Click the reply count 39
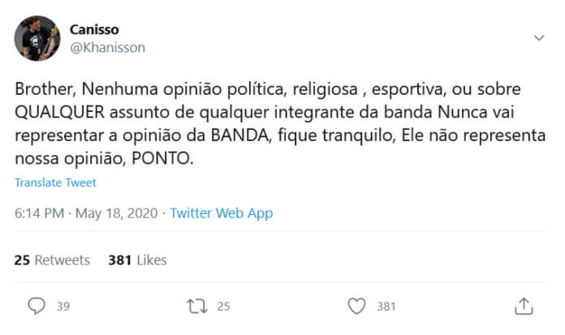 (63, 307)
